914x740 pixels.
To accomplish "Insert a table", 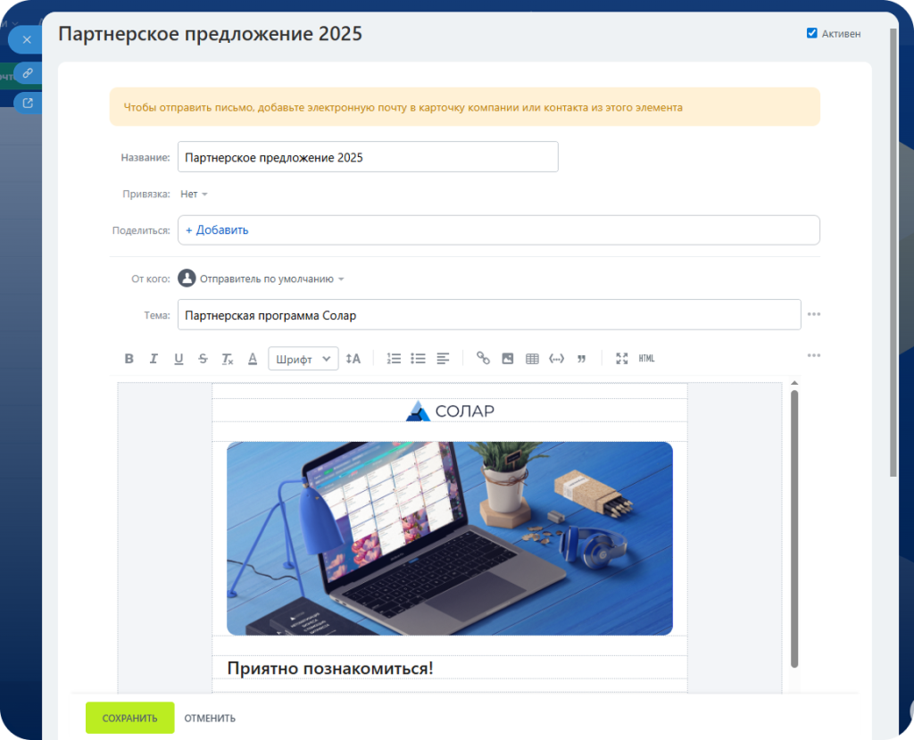I will tap(532, 359).
